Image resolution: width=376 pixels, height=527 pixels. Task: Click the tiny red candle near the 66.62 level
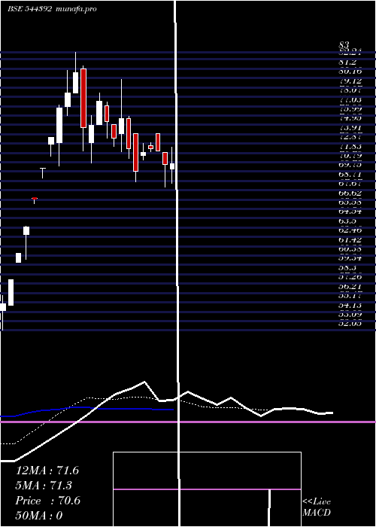pos(35,199)
